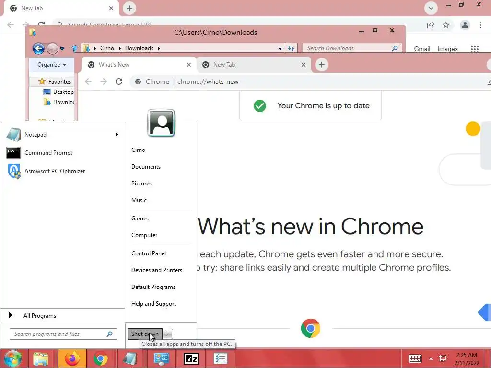Show the on-screen keyboard tray icon
Screen dimensions: 491x368
coord(415,358)
